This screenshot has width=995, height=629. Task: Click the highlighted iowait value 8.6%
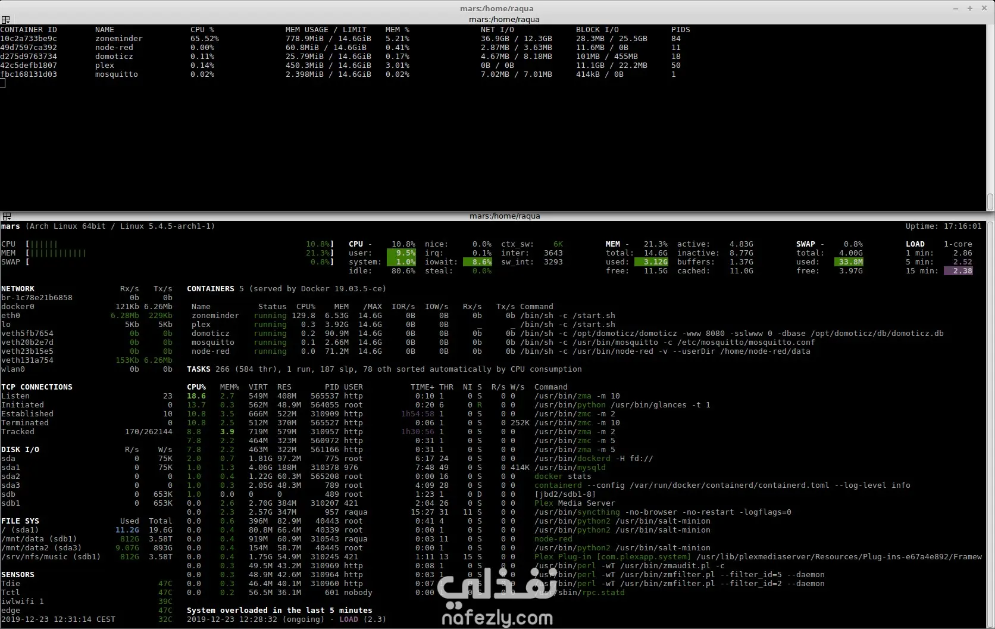click(477, 262)
